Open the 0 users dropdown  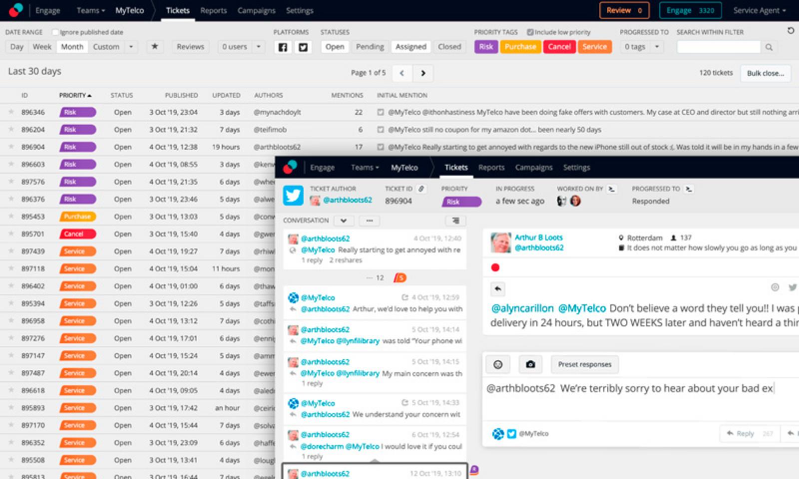[x=241, y=46]
